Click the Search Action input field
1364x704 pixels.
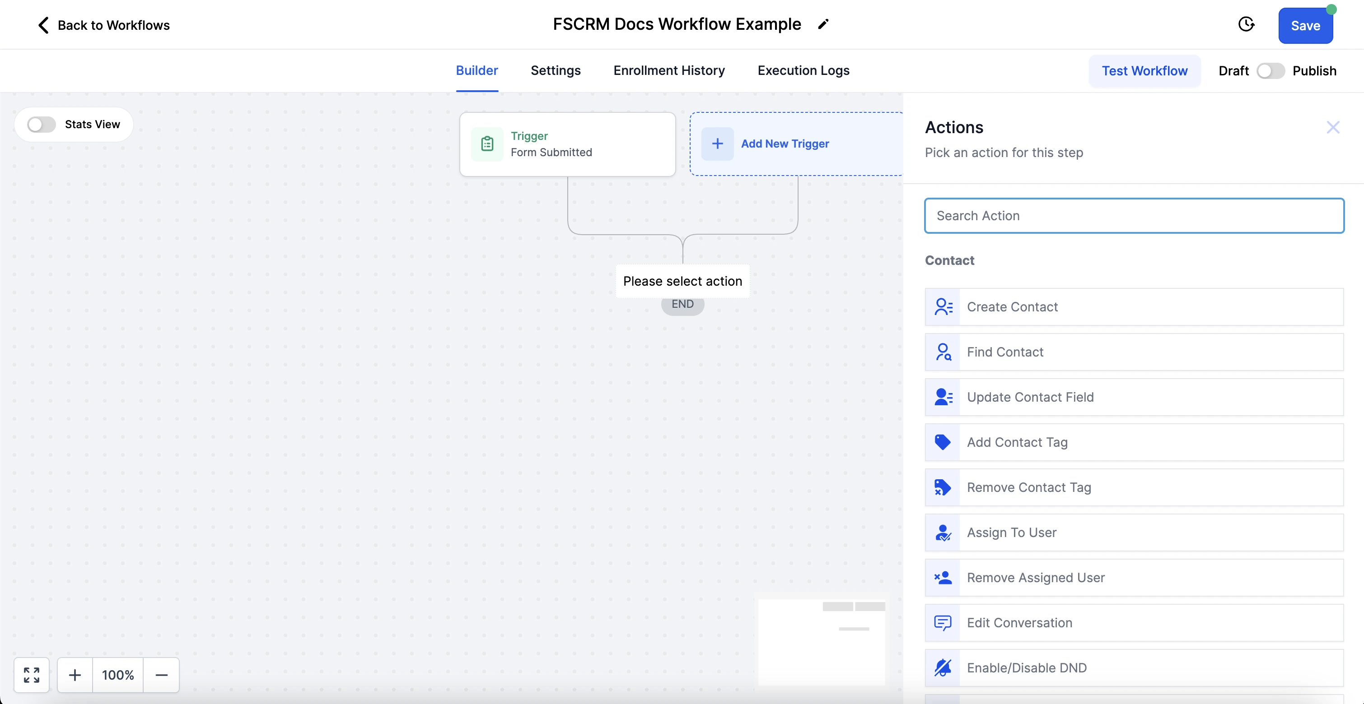[x=1135, y=215]
